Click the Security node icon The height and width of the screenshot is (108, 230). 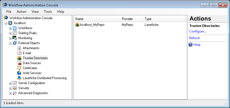coord(15,88)
